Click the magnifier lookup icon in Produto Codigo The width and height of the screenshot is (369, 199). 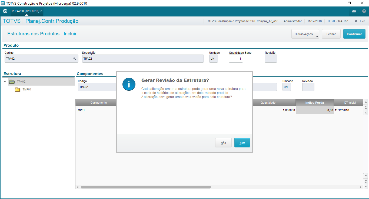(74, 58)
